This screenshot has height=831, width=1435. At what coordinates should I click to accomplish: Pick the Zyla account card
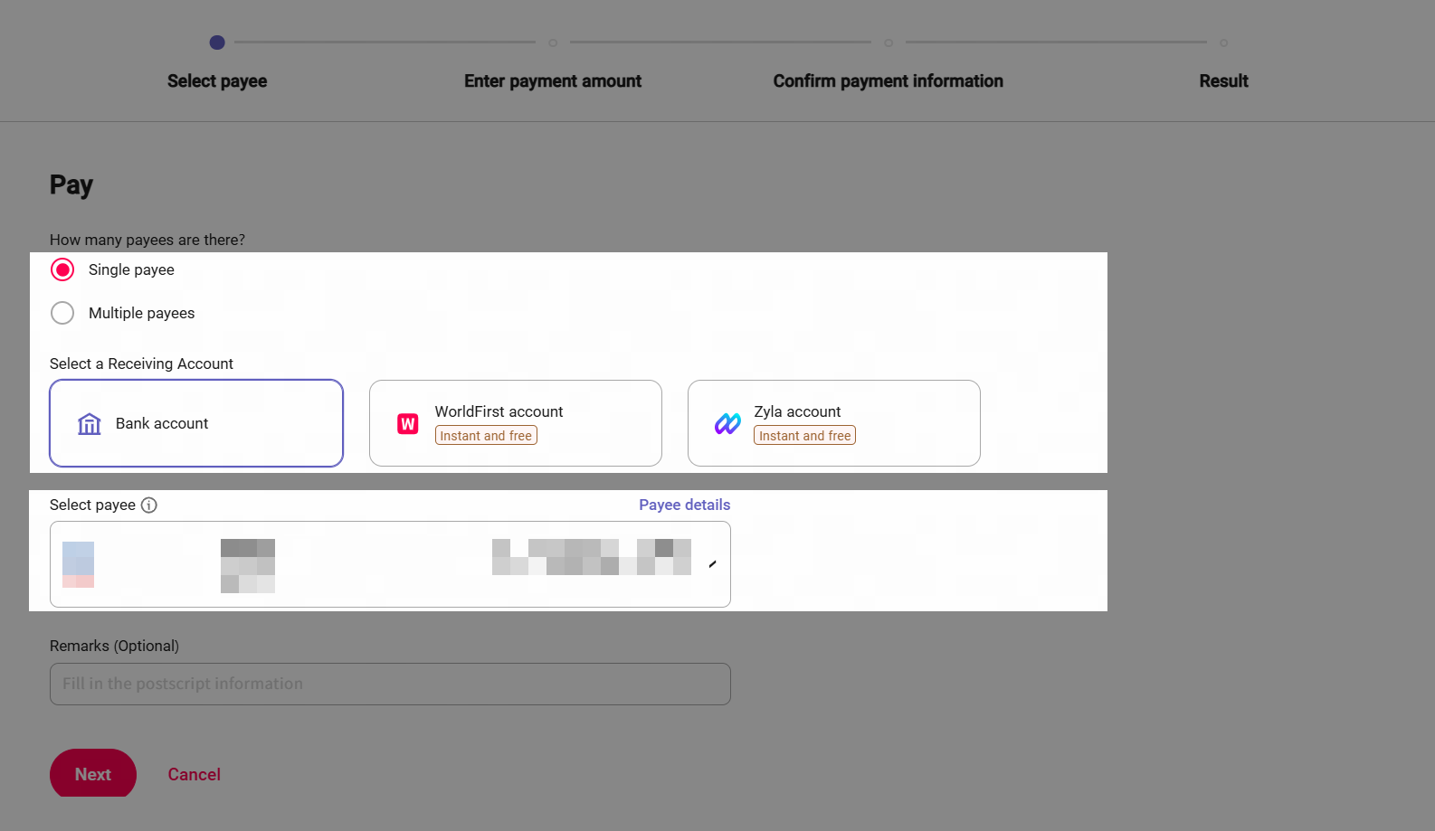point(834,423)
